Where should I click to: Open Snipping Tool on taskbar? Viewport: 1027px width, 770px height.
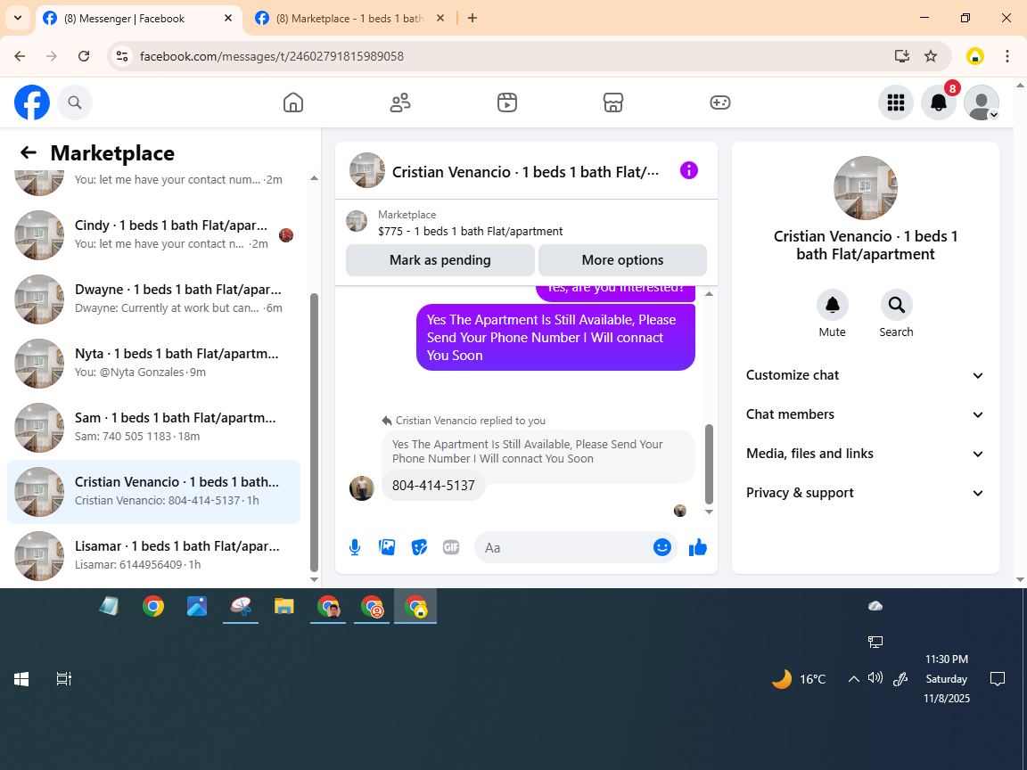tap(241, 606)
